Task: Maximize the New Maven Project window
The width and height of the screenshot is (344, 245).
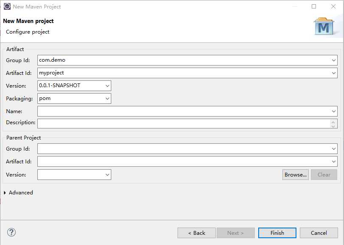Action: pyautogui.click(x=314, y=6)
